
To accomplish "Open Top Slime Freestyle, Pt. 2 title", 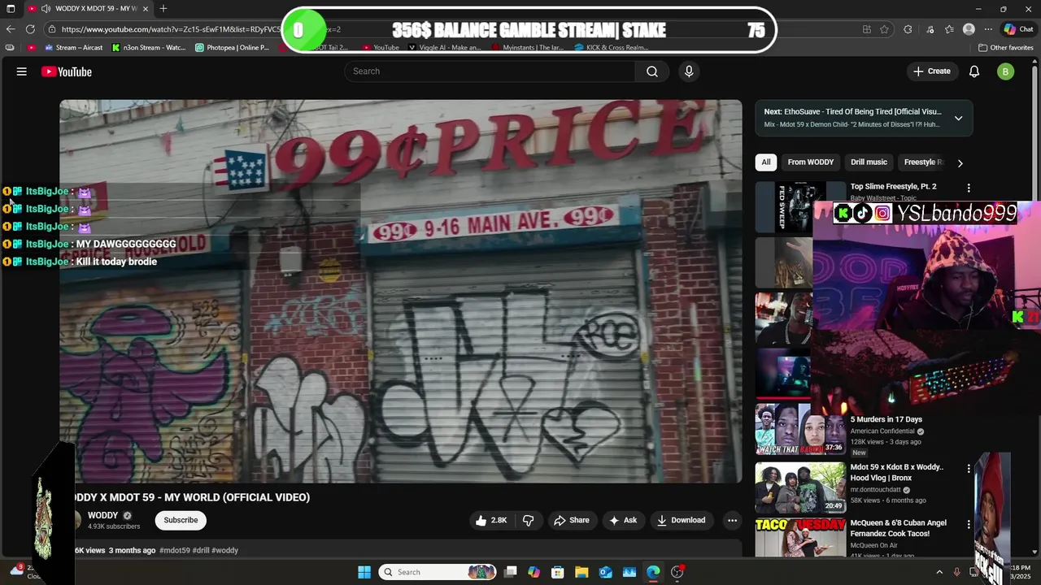I will [x=893, y=186].
